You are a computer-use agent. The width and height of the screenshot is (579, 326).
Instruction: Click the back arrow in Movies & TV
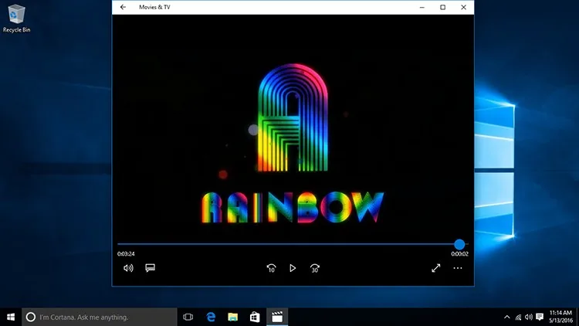tap(123, 7)
